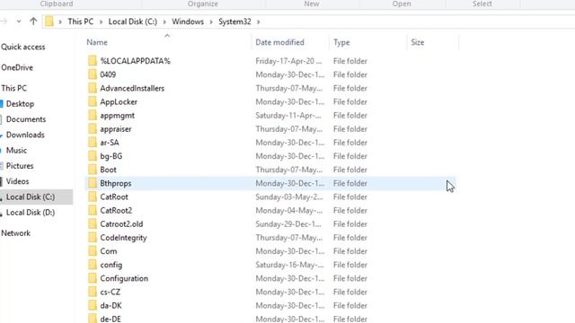Select the folder name Catroot2.old

pyautogui.click(x=121, y=224)
